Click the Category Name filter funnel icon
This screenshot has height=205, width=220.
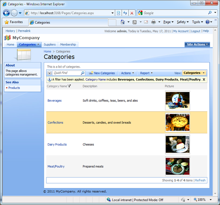(69, 86)
